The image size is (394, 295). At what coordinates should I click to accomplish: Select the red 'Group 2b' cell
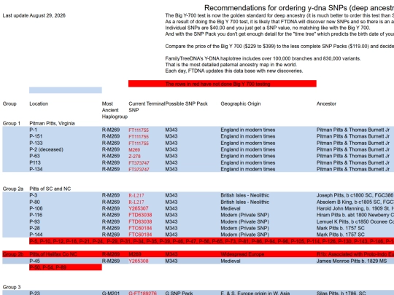coord(13,254)
